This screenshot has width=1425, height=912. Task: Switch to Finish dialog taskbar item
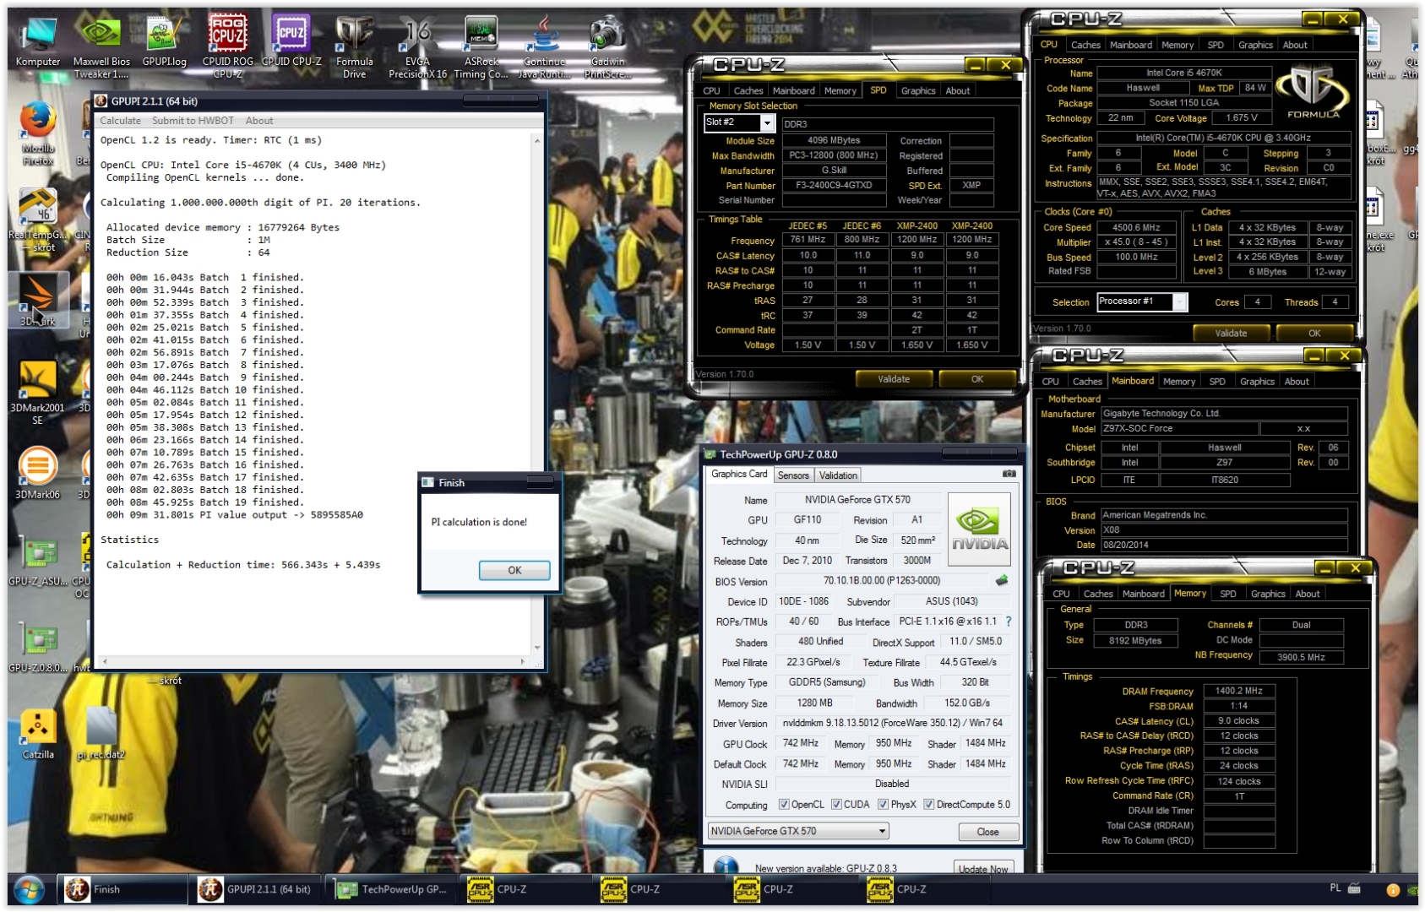(122, 889)
